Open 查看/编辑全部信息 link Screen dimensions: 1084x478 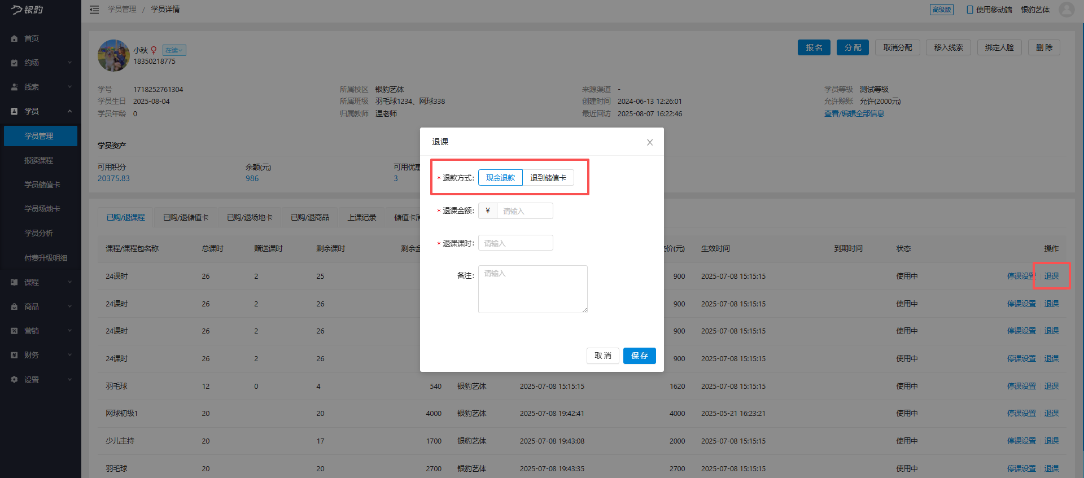[854, 113]
